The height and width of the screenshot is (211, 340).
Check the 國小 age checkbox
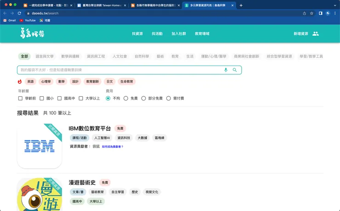click(42, 99)
